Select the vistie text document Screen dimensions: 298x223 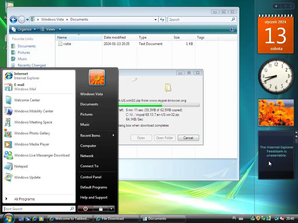click(x=65, y=44)
